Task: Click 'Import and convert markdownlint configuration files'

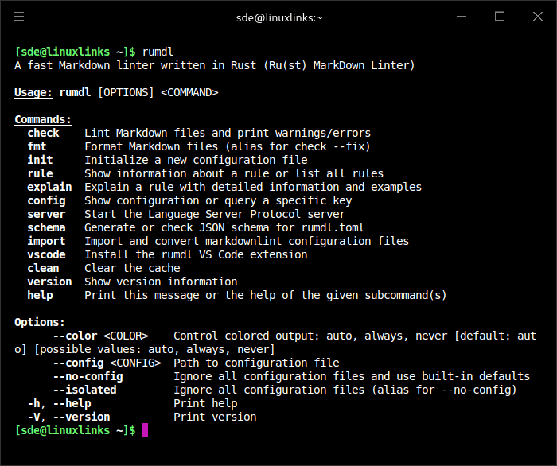Action: pyautogui.click(x=247, y=241)
